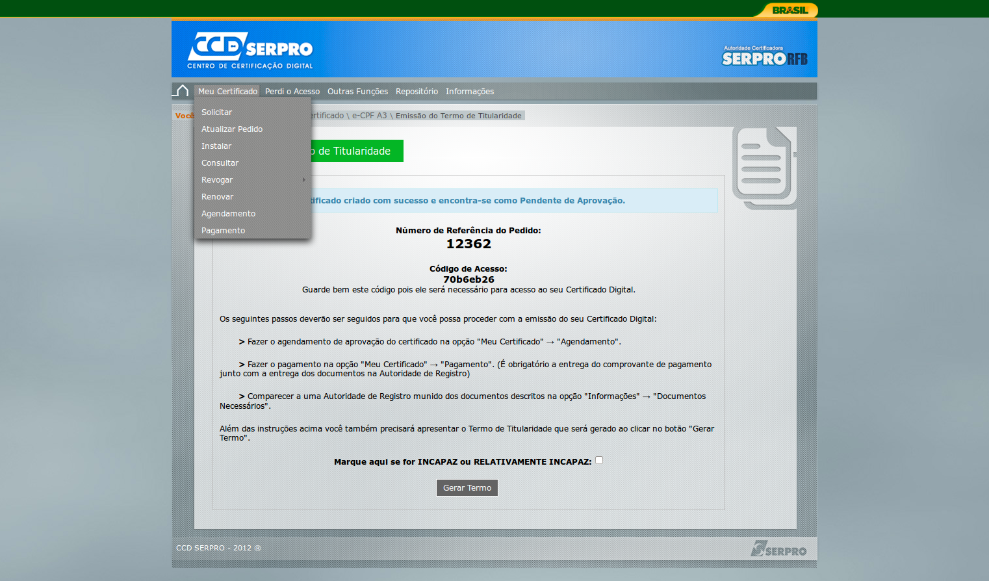
Task: Select Consultar from the menu
Action: pos(220,163)
